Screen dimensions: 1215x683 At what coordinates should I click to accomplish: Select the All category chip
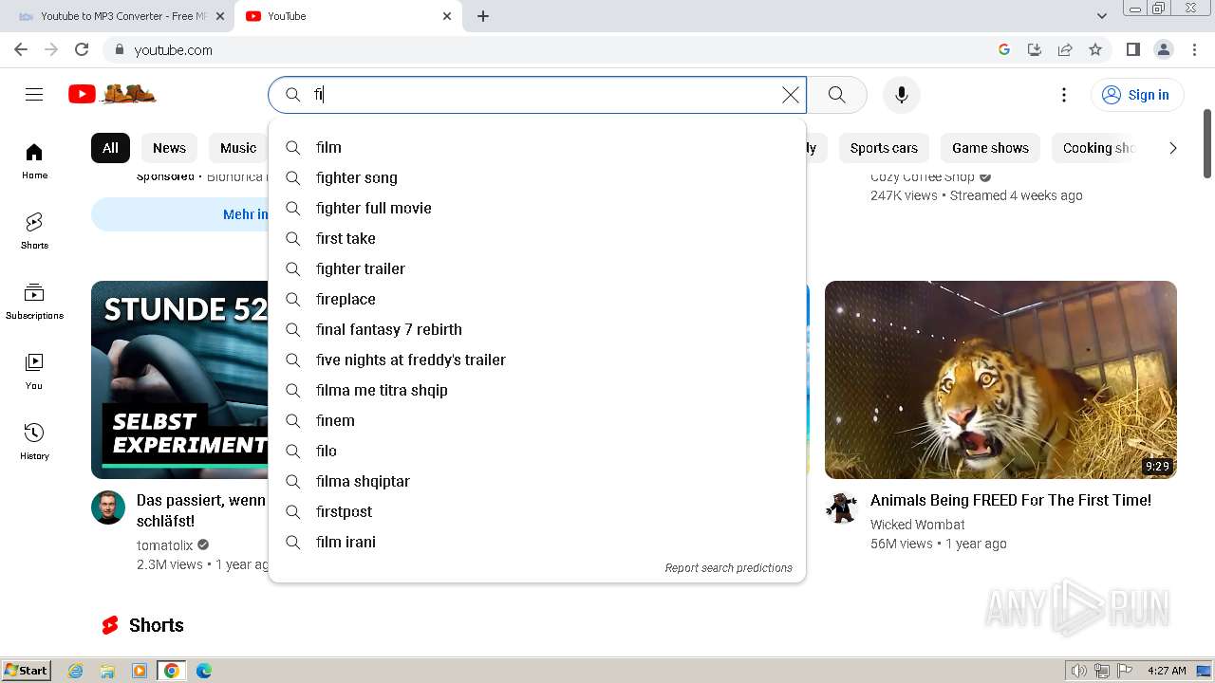tap(110, 148)
